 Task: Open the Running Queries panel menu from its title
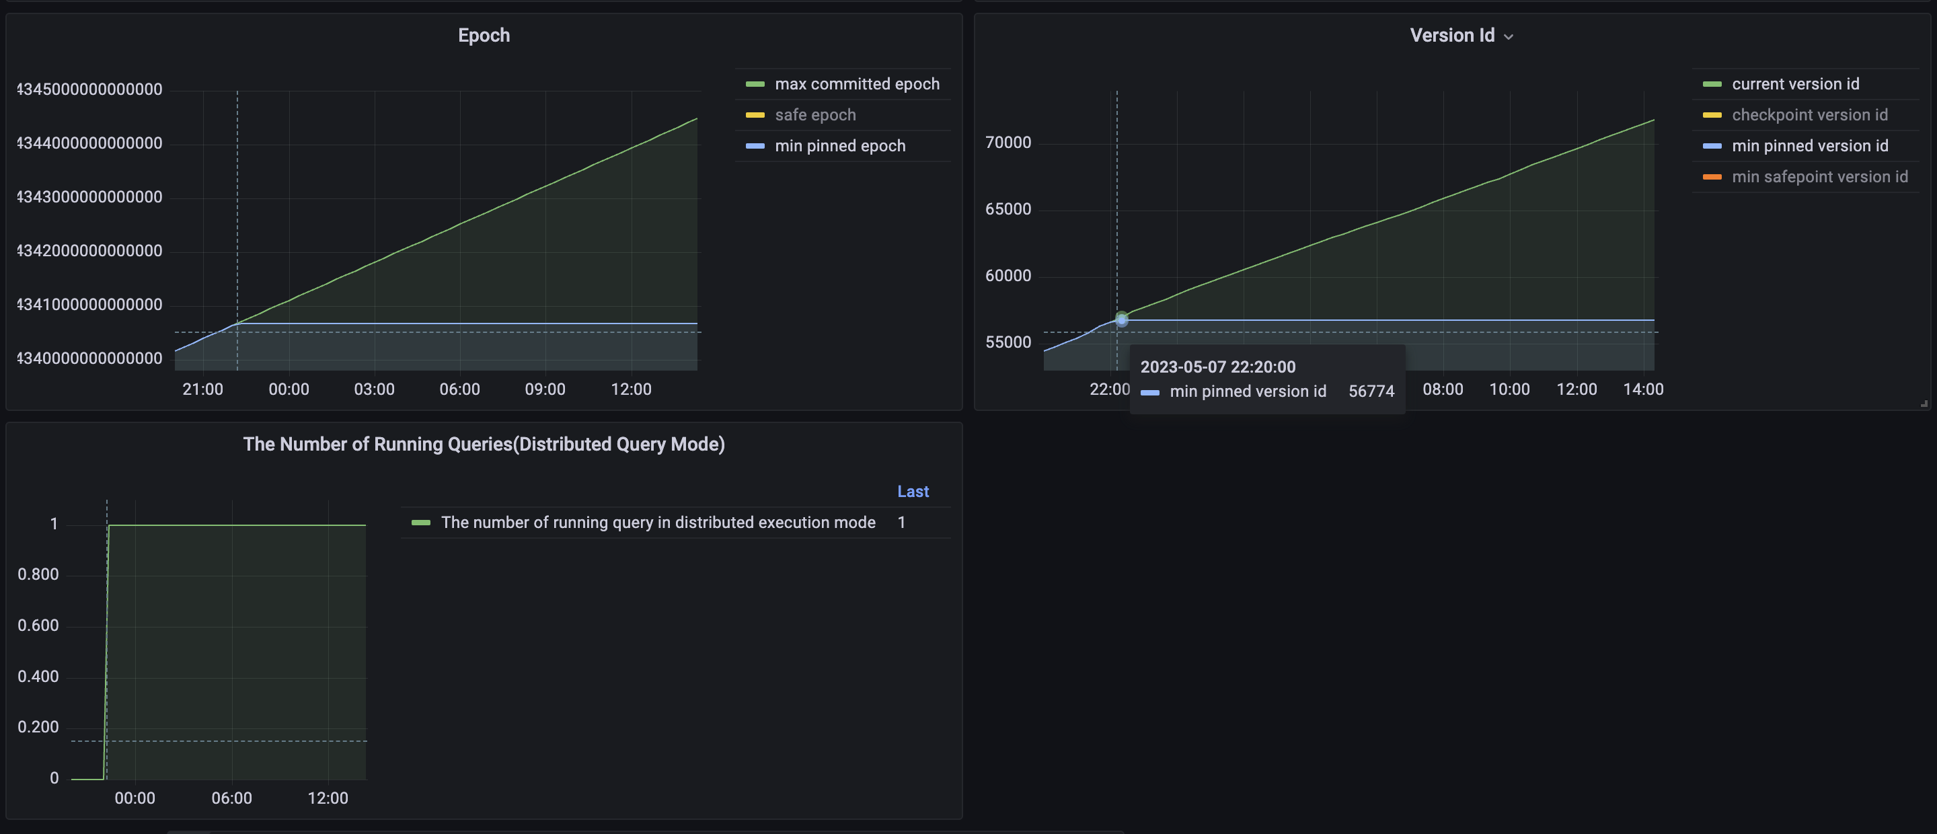click(x=484, y=444)
